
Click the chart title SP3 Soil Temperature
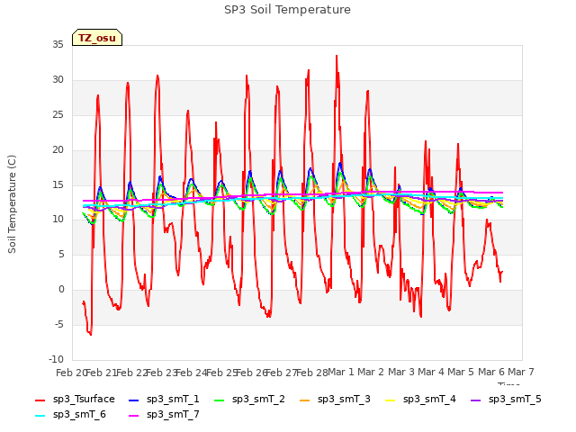tap(287, 10)
